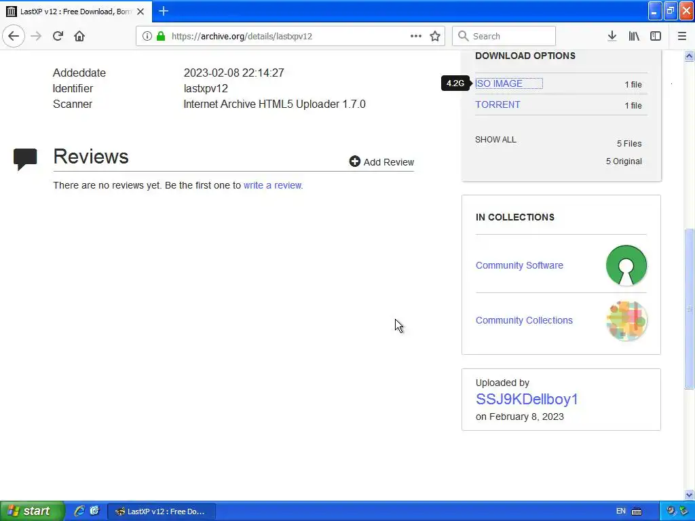Viewport: 695px width, 521px height.
Task: Reload the current page
Action: pos(58,36)
